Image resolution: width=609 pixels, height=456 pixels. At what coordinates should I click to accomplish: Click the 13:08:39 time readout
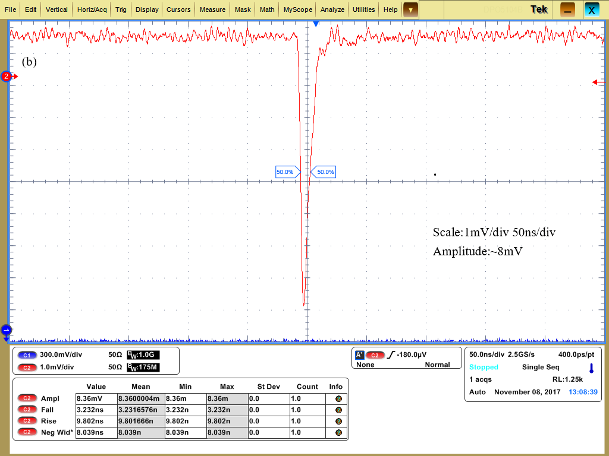click(x=583, y=392)
